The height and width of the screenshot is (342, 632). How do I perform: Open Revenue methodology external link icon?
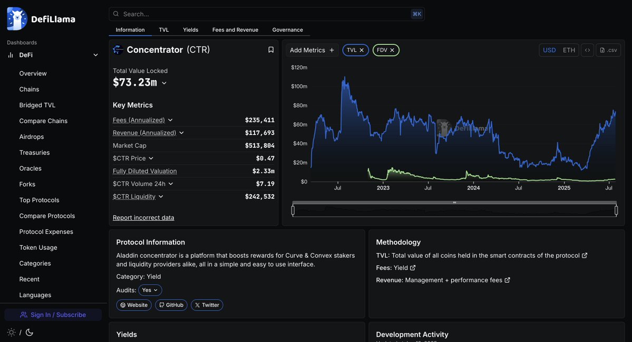click(x=507, y=280)
